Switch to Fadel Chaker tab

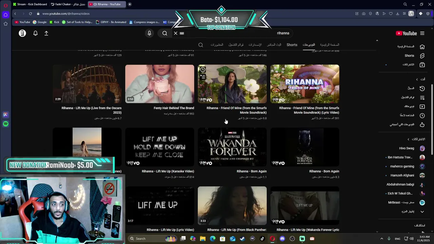68,4
